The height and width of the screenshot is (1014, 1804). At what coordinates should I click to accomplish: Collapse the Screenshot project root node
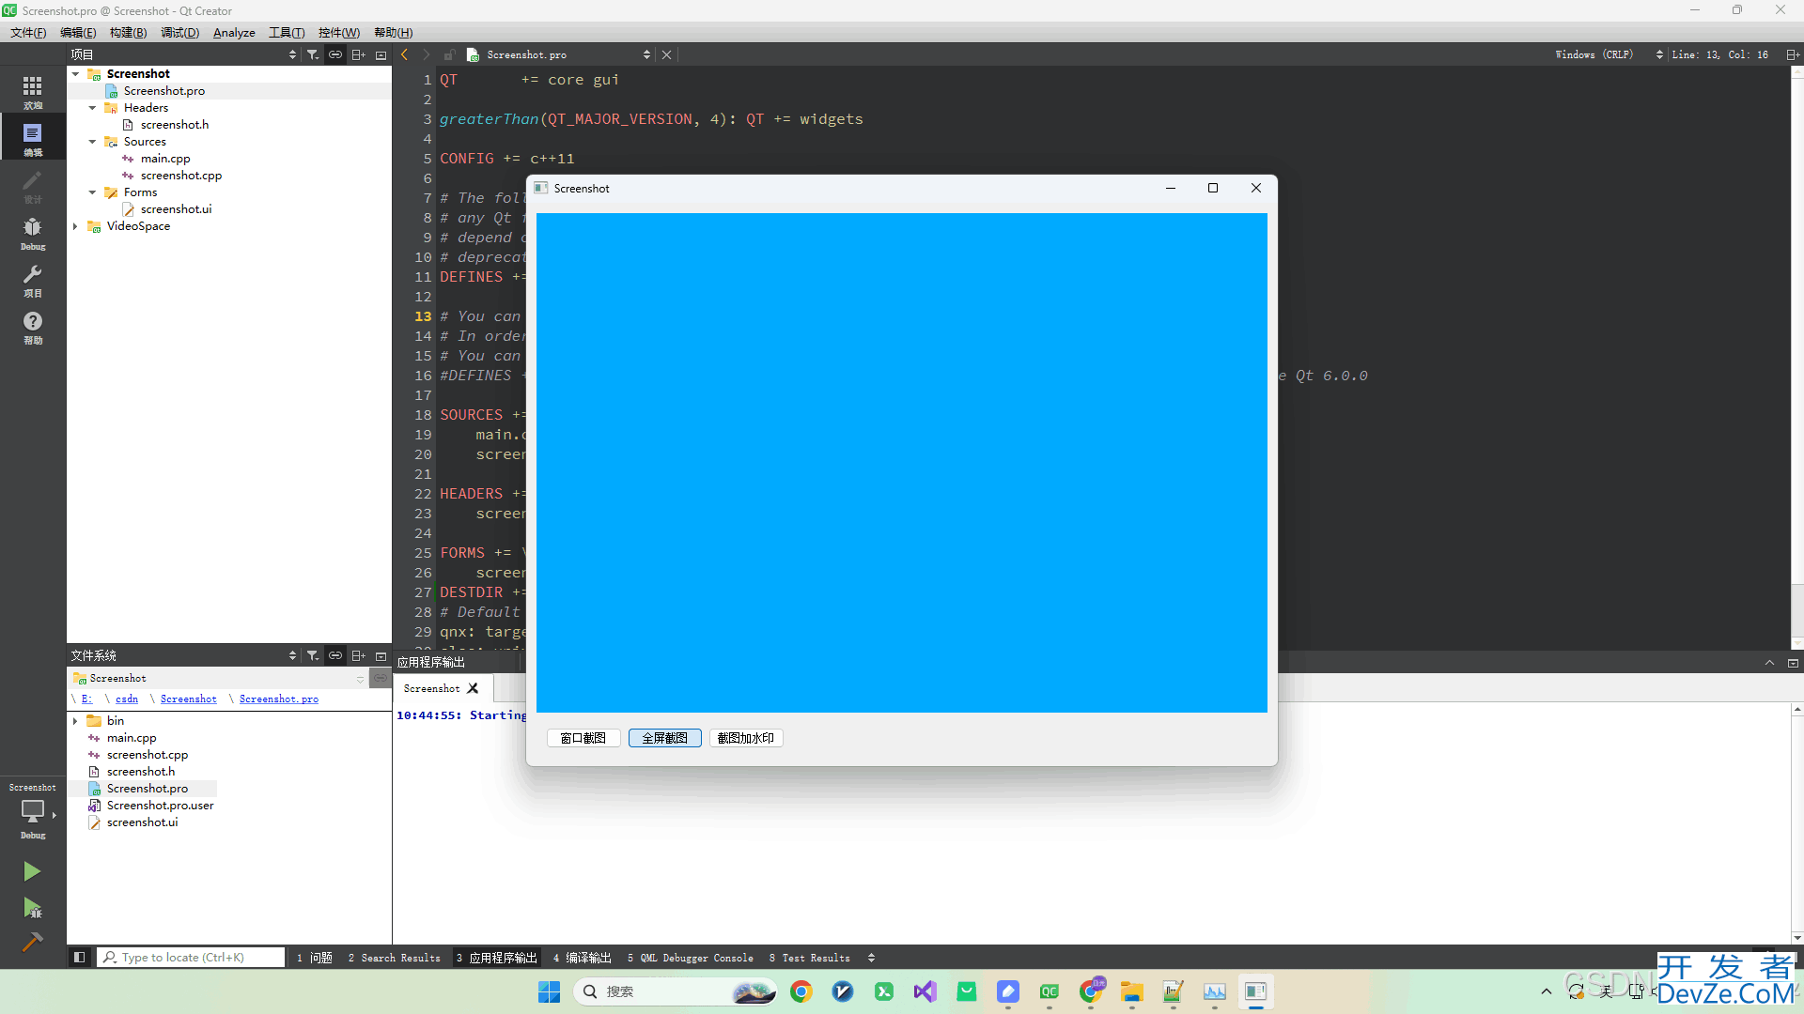coord(75,73)
